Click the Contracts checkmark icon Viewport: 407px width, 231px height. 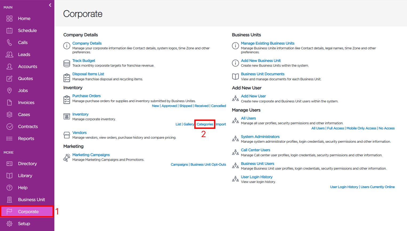click(x=9, y=126)
